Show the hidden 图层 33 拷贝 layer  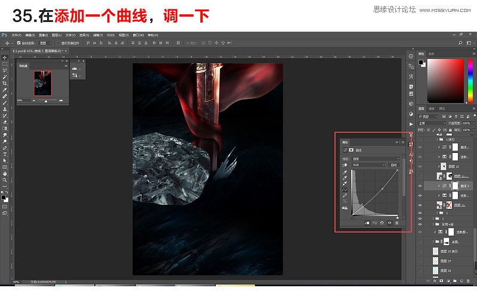[x=420, y=252]
